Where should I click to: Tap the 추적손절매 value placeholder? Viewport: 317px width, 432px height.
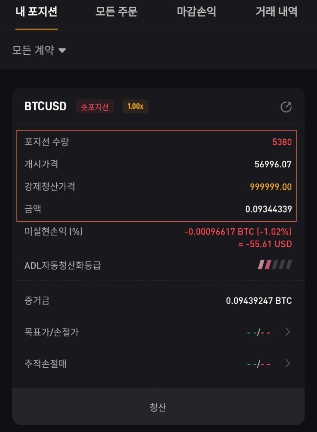point(259,364)
